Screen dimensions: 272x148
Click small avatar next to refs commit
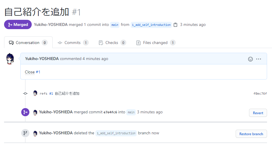[x=35, y=93]
